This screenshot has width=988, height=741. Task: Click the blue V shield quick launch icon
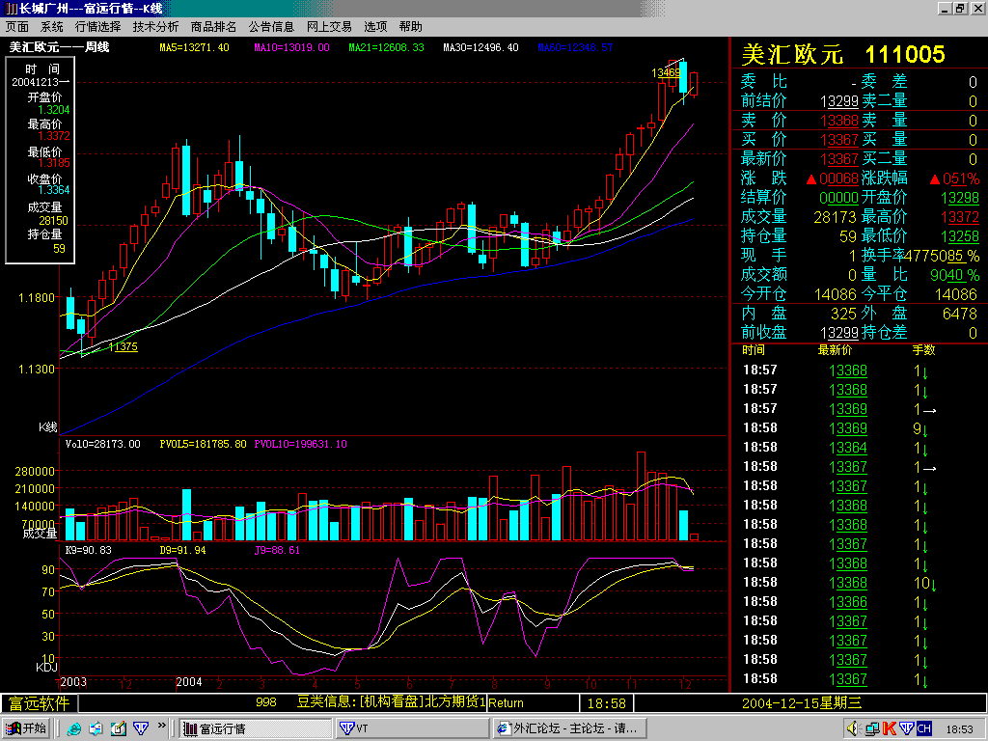[x=141, y=728]
